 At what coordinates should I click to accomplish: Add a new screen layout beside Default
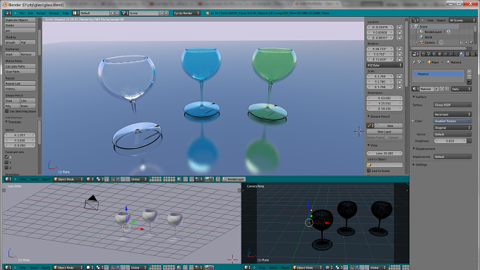pyautogui.click(x=112, y=13)
